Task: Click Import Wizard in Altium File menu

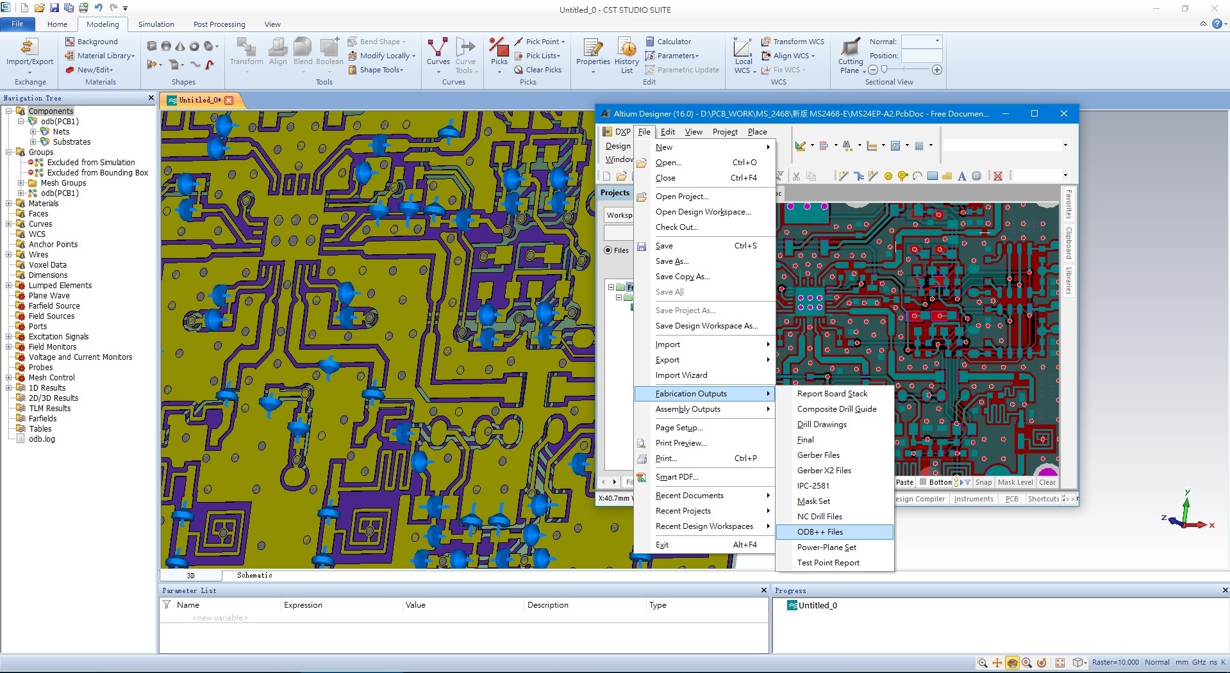Action: click(x=704, y=375)
